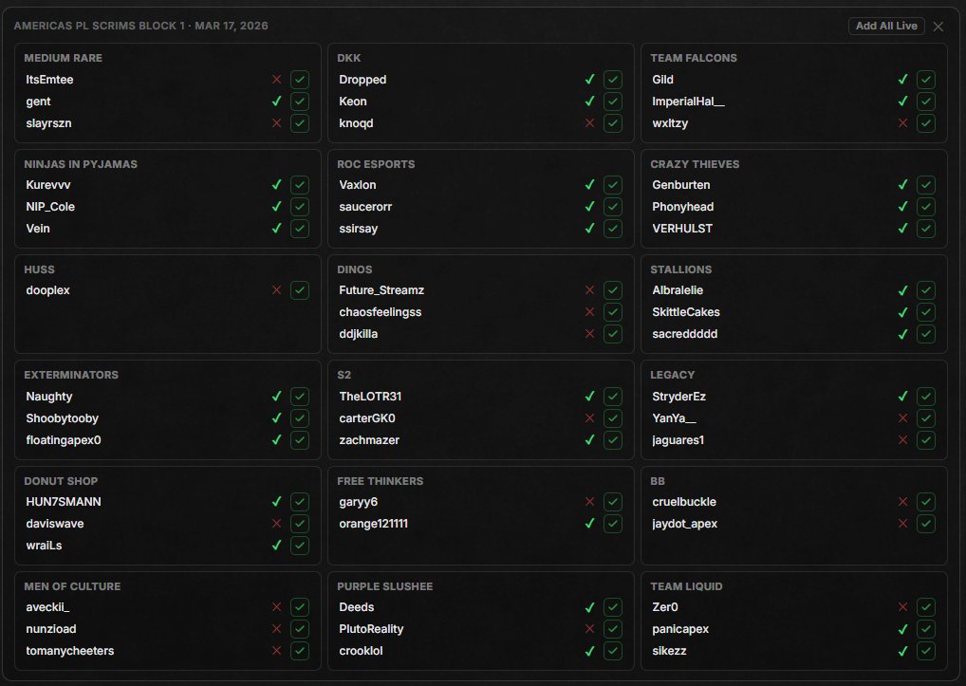This screenshot has height=686, width=966.
Task: Toggle the checkbox for wraiLs
Action: click(x=300, y=546)
